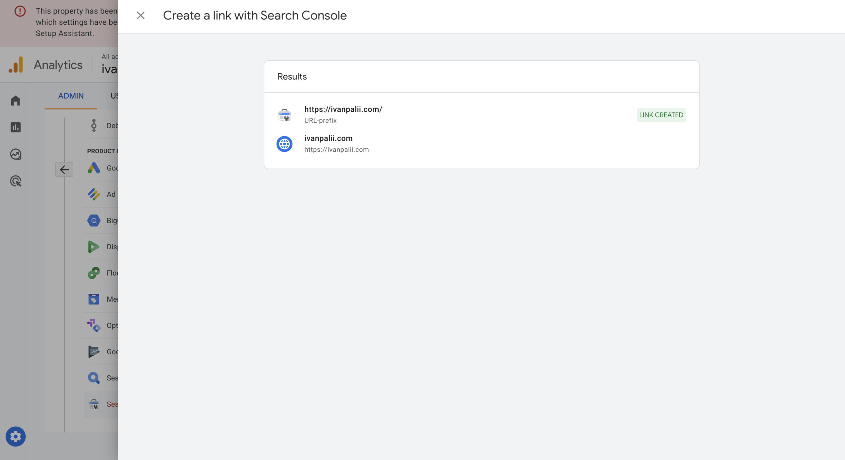Click the Display & Video 360 icon
This screenshot has height=460, width=845.
94,247
